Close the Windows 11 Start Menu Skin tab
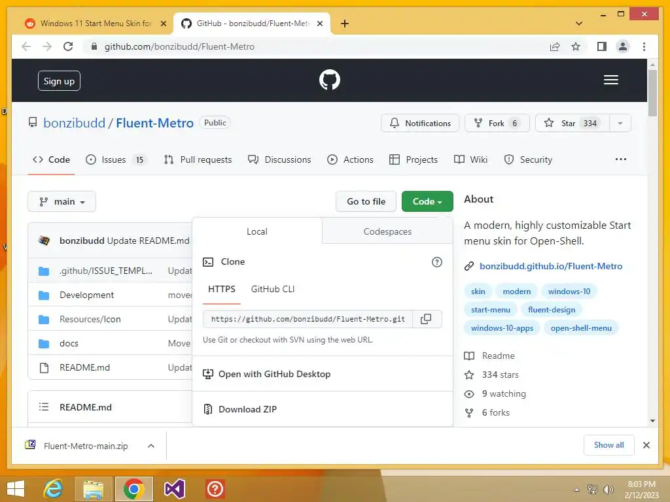The image size is (670, 502). pyautogui.click(x=163, y=24)
